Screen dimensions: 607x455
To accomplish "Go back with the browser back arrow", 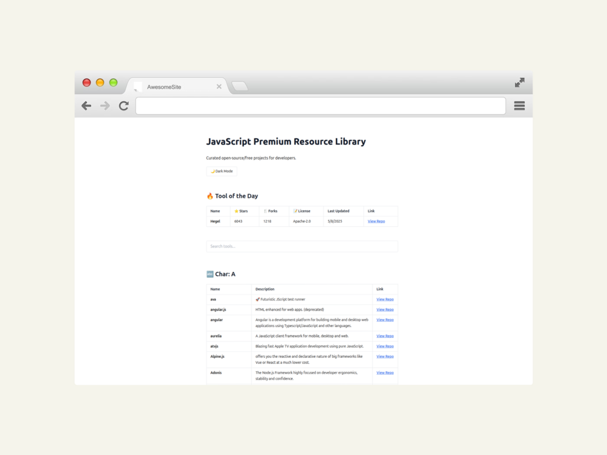I will [86, 106].
